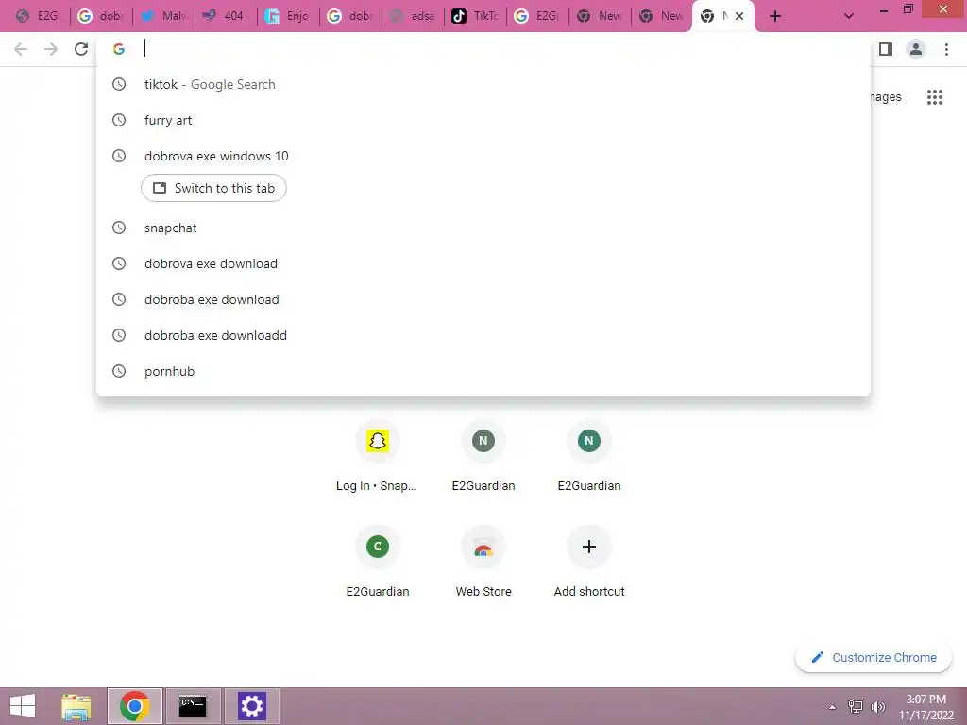Select the "dobrova exe windows 10" suggestion
This screenshot has height=725, width=967.
click(483, 156)
